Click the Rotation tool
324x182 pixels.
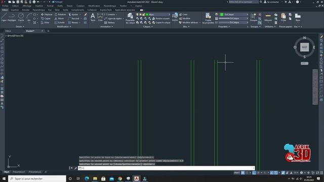coord(60,15)
